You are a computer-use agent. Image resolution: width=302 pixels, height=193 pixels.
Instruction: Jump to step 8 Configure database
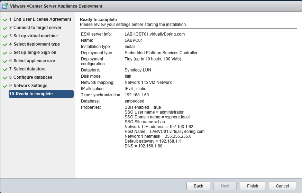pos(31,77)
